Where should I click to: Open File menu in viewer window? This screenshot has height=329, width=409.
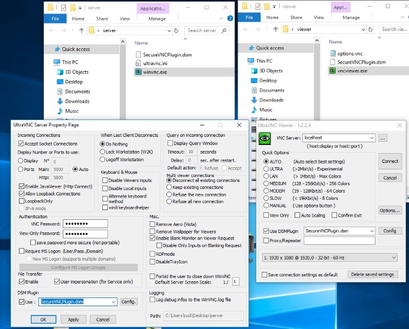[249, 17]
